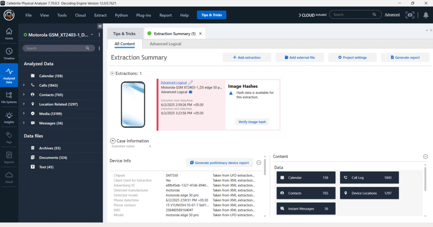This screenshot has width=433, height=227.
Task: Click the pencil edit icon next to Advanced Logical
Action: 191,82
